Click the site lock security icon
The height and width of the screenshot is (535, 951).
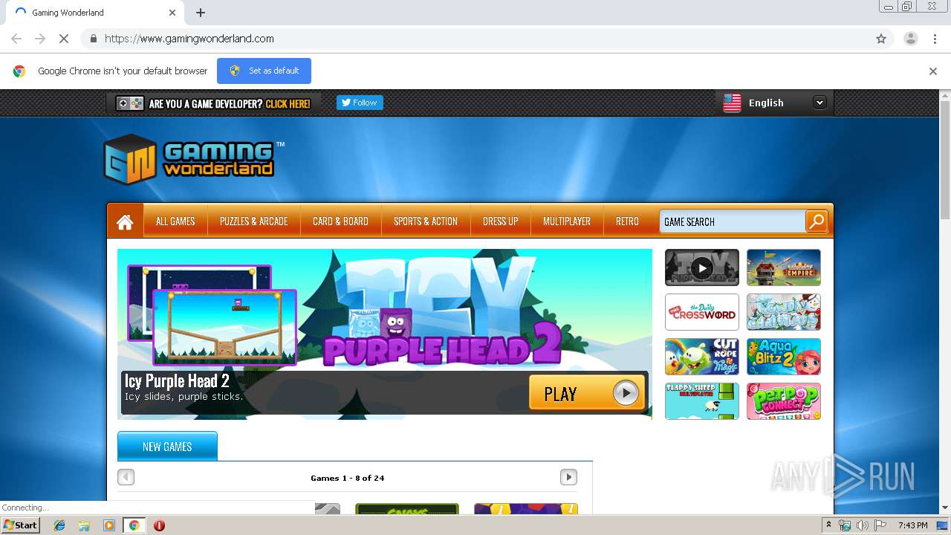coord(93,39)
